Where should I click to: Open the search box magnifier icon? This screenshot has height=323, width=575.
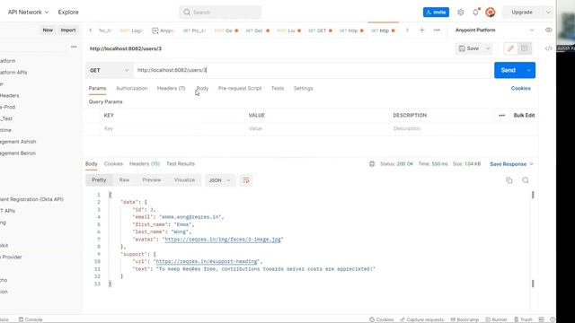point(187,12)
